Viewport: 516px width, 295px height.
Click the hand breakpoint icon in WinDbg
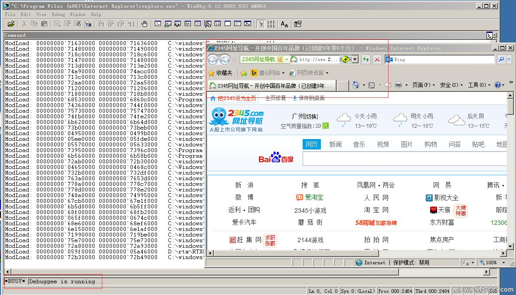click(144, 24)
